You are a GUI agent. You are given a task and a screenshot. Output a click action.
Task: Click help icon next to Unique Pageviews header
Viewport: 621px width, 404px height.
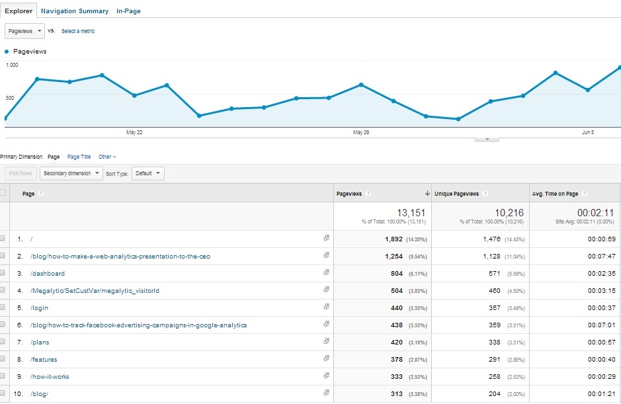486,194
